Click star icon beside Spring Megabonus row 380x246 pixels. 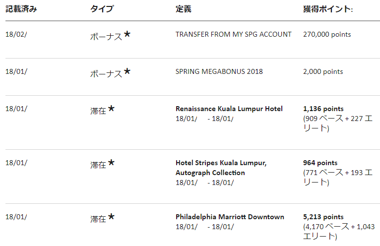tap(127, 71)
